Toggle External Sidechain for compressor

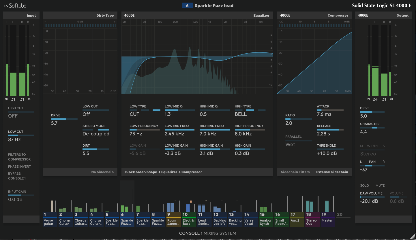[x=332, y=172]
